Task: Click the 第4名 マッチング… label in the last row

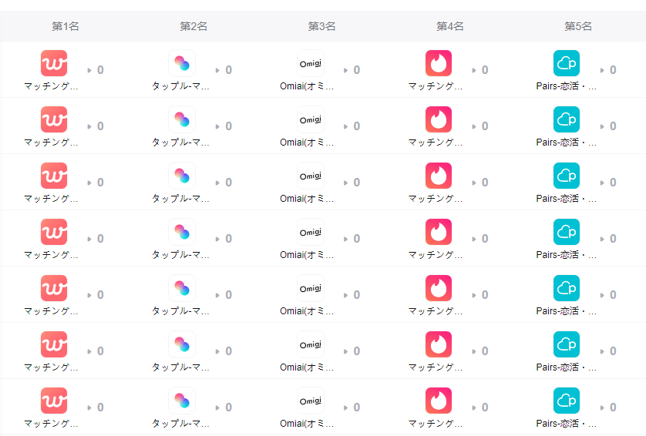Action: click(x=436, y=423)
